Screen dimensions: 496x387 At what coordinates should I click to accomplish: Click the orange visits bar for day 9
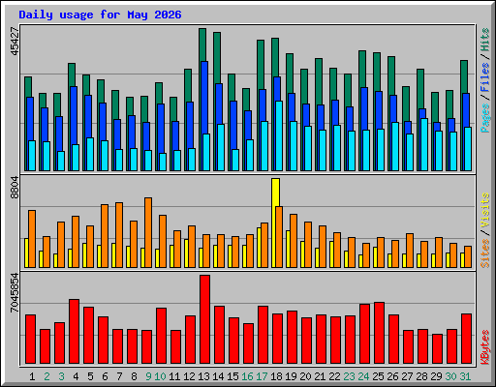point(148,232)
